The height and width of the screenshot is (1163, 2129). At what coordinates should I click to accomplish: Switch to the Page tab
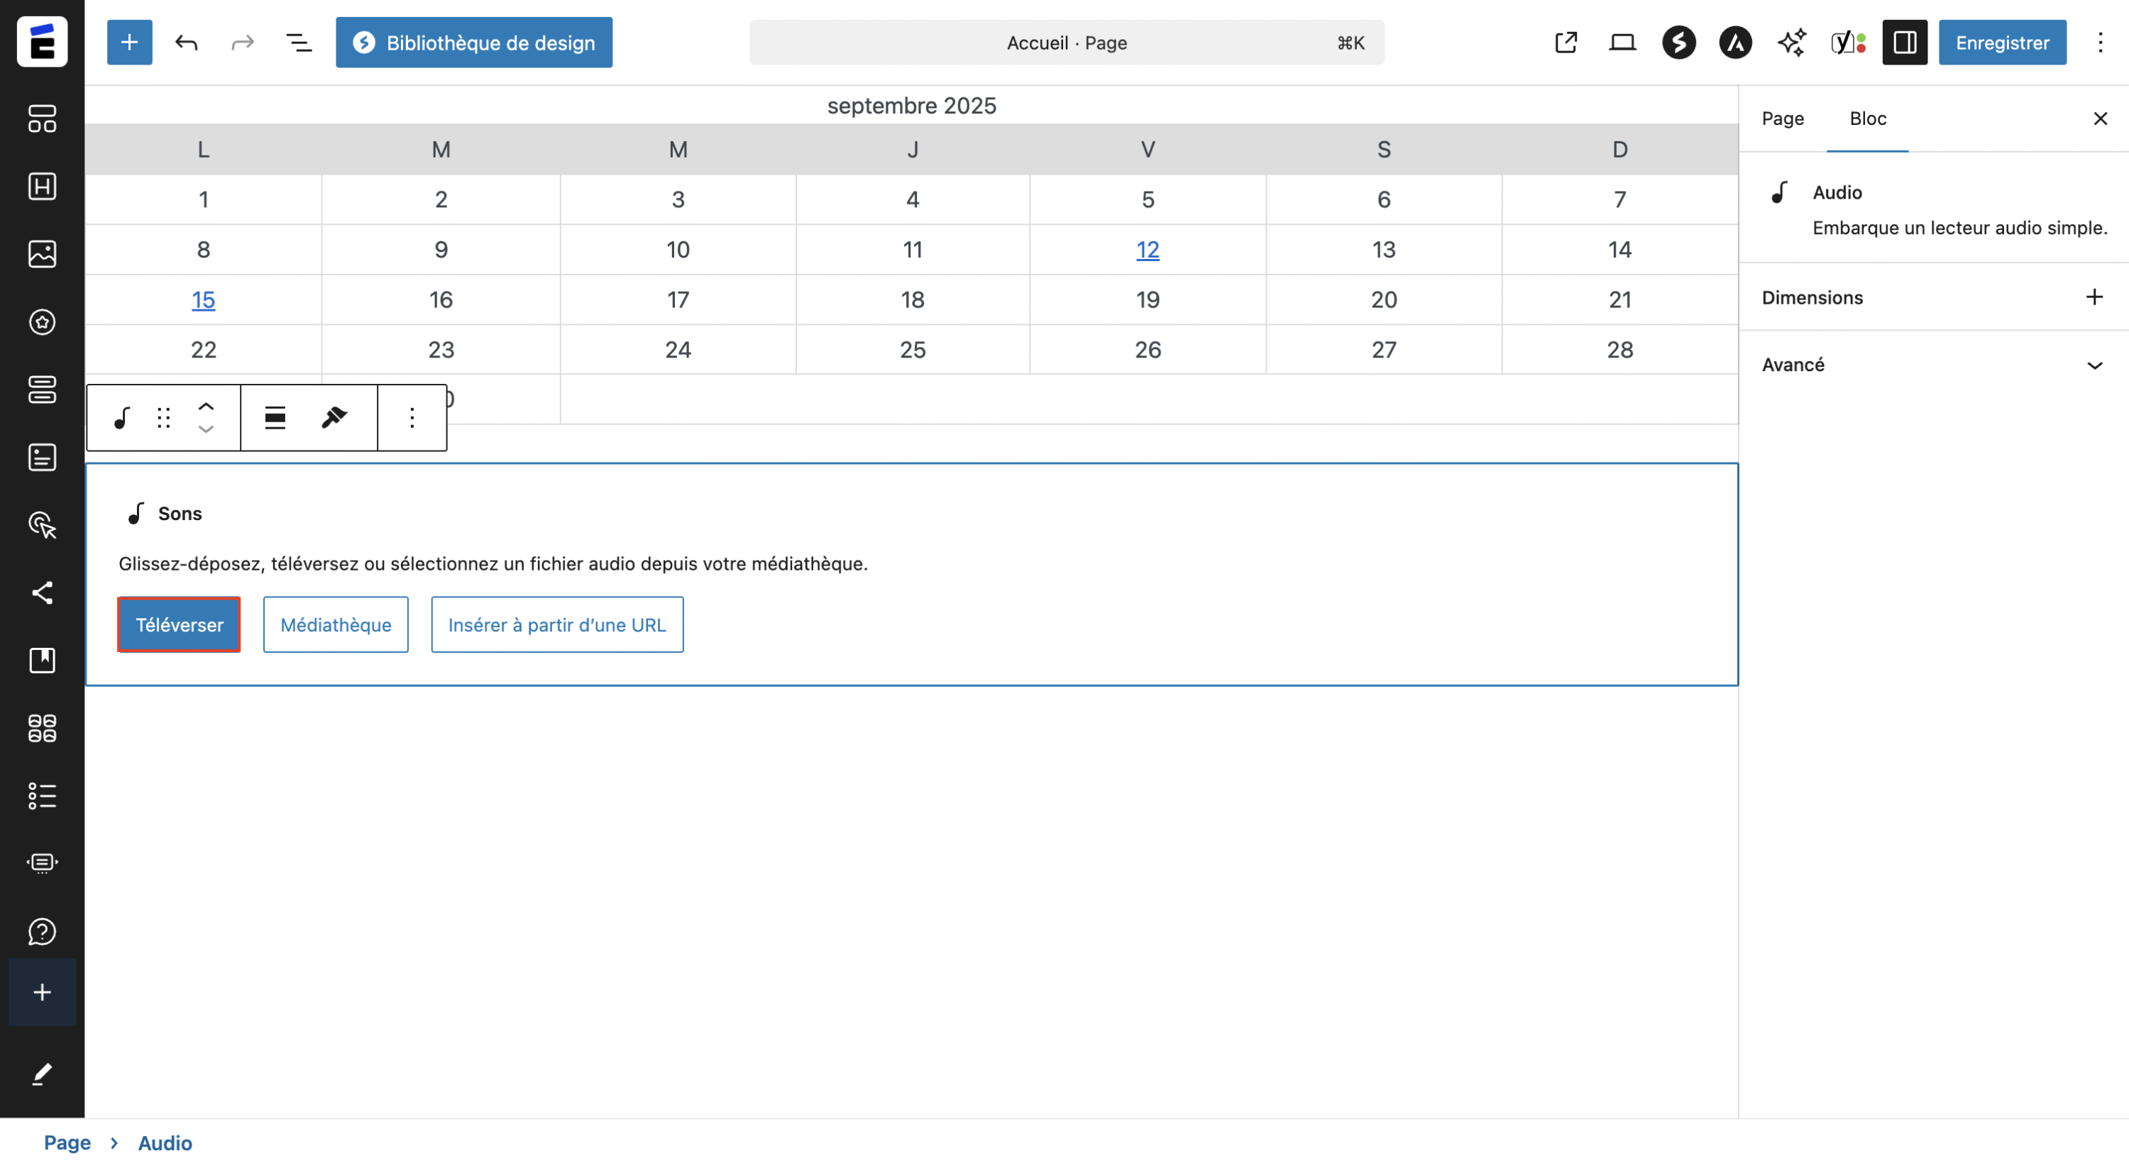click(x=1782, y=118)
